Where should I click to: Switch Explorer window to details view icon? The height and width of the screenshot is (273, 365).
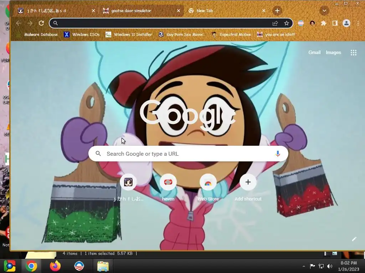pos(327,253)
